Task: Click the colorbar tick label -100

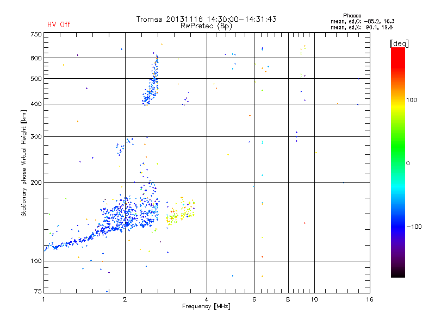Action: pyautogui.click(x=414, y=227)
